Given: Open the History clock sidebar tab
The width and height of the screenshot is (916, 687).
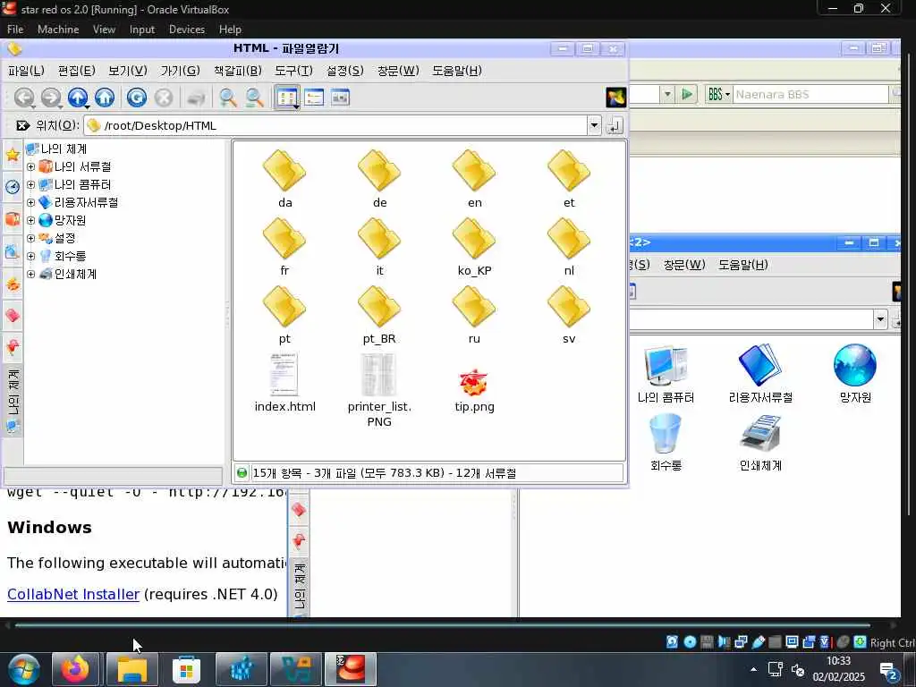Looking at the screenshot, I should (x=13, y=187).
